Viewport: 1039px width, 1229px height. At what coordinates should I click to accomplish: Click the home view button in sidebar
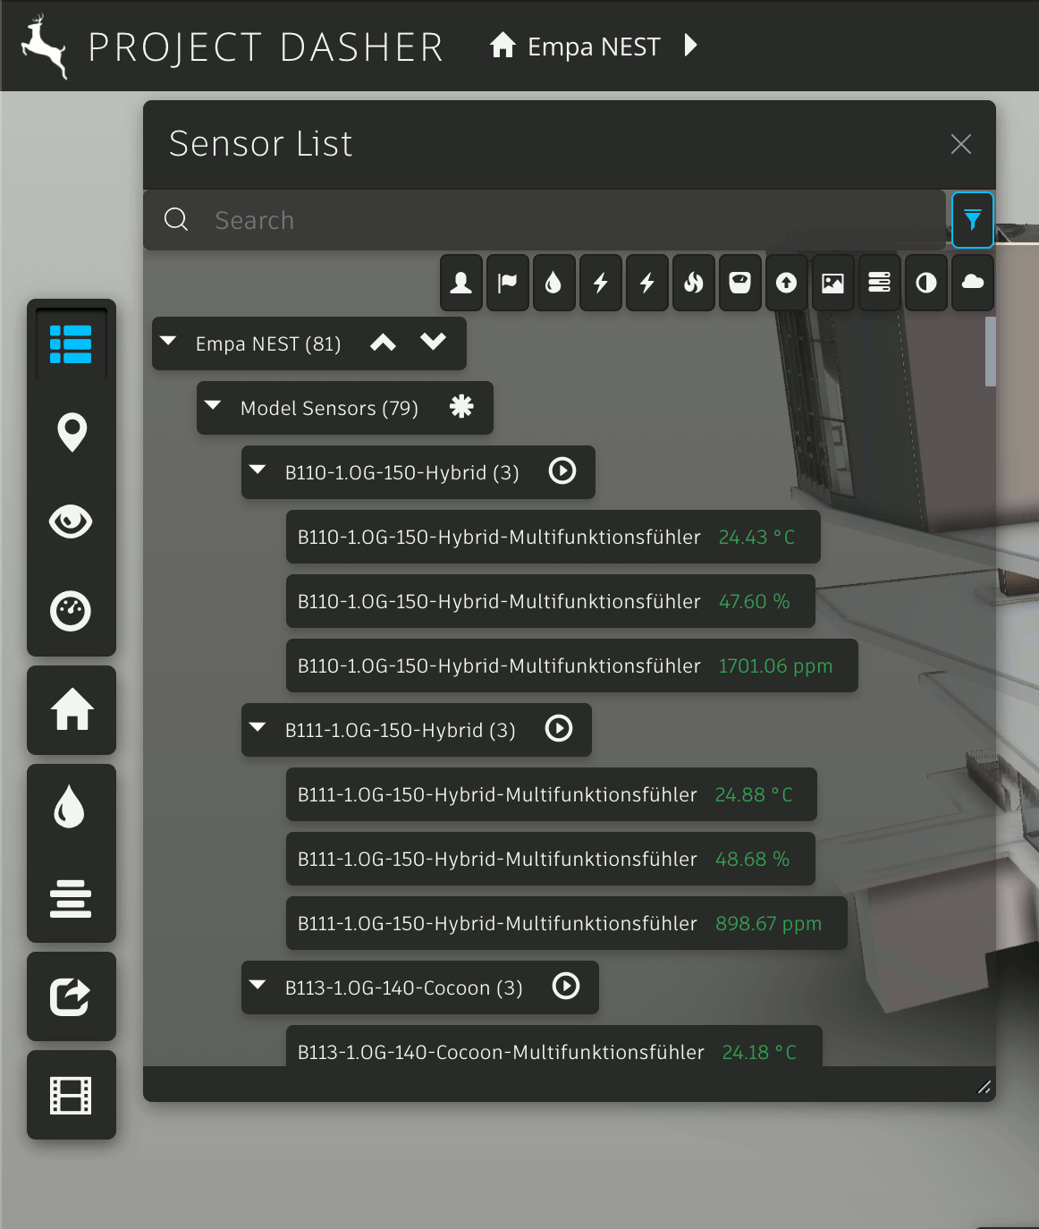tap(72, 710)
